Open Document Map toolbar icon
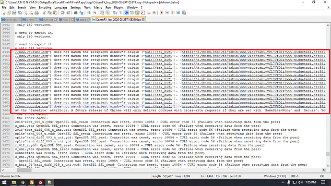This screenshot has height=186, width=331. tap(137, 12)
